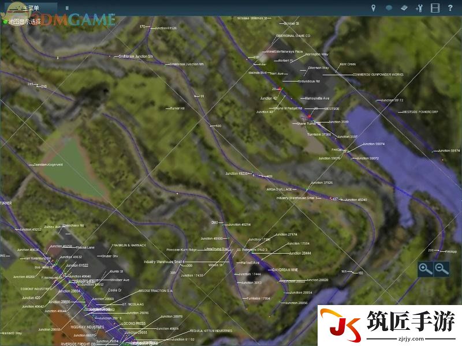The image size is (462, 346).
Task: Open the wrench tools icon
Action: point(419,8)
